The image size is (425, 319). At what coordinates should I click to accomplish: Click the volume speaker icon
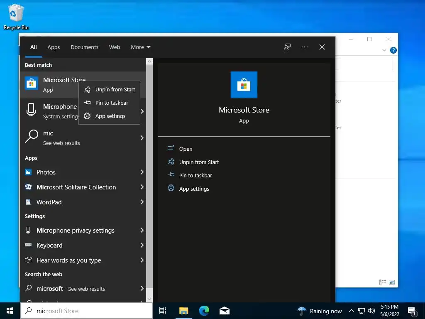(371, 311)
